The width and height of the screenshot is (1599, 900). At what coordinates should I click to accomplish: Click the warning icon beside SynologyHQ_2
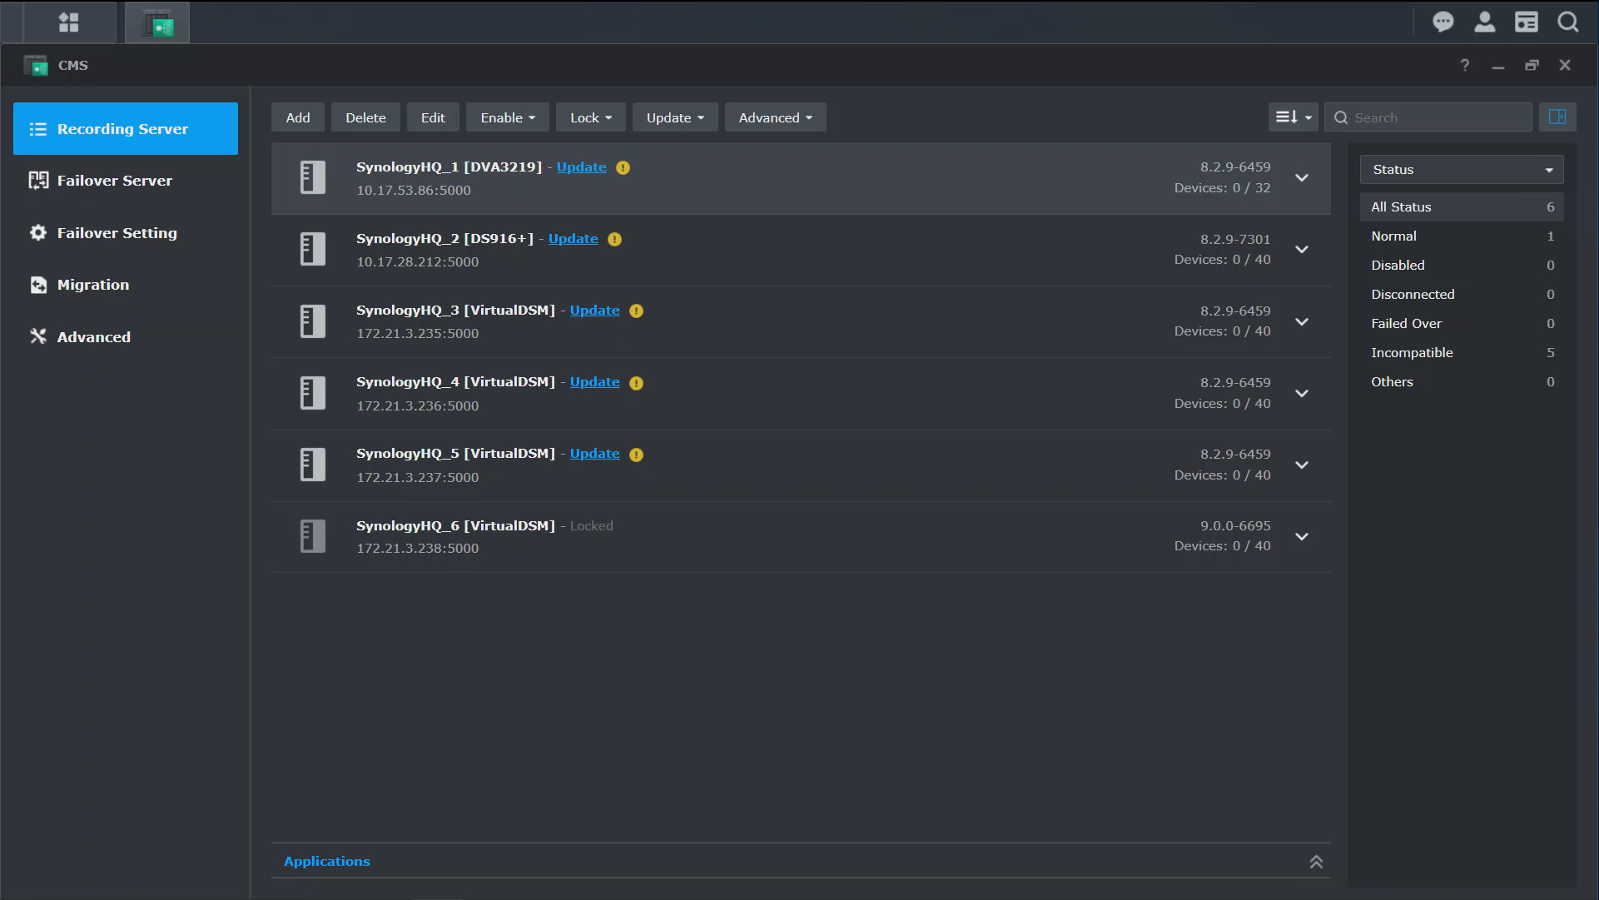pyautogui.click(x=614, y=239)
